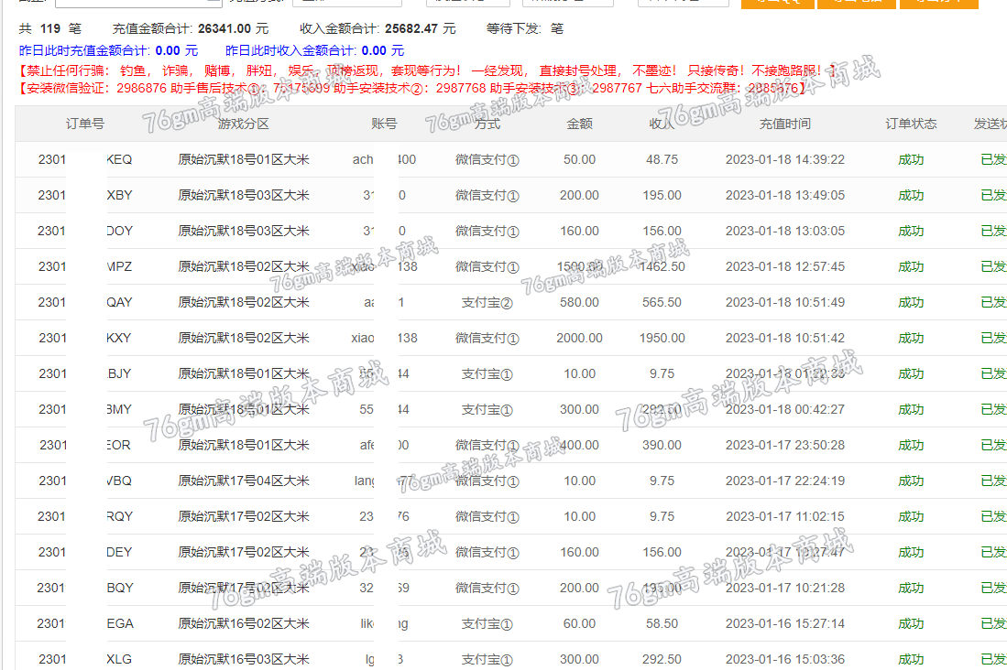The height and width of the screenshot is (670, 1007).
Task: Click the 2000.00 amount cell
Action: point(579,339)
